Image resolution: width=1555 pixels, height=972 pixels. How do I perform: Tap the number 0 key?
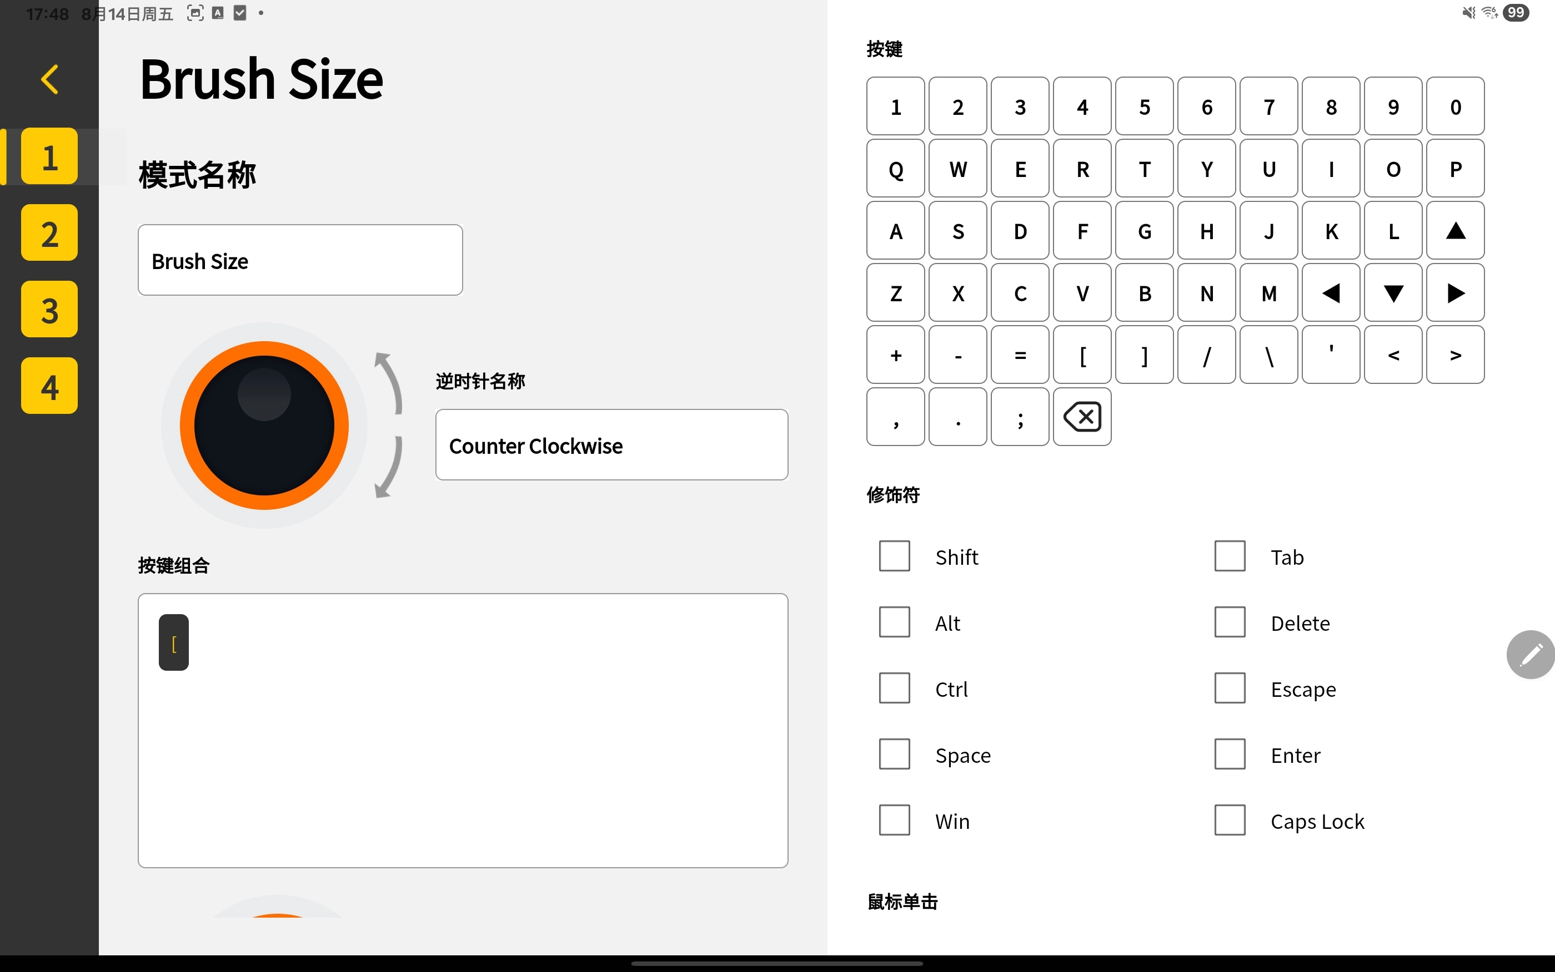(x=1455, y=107)
